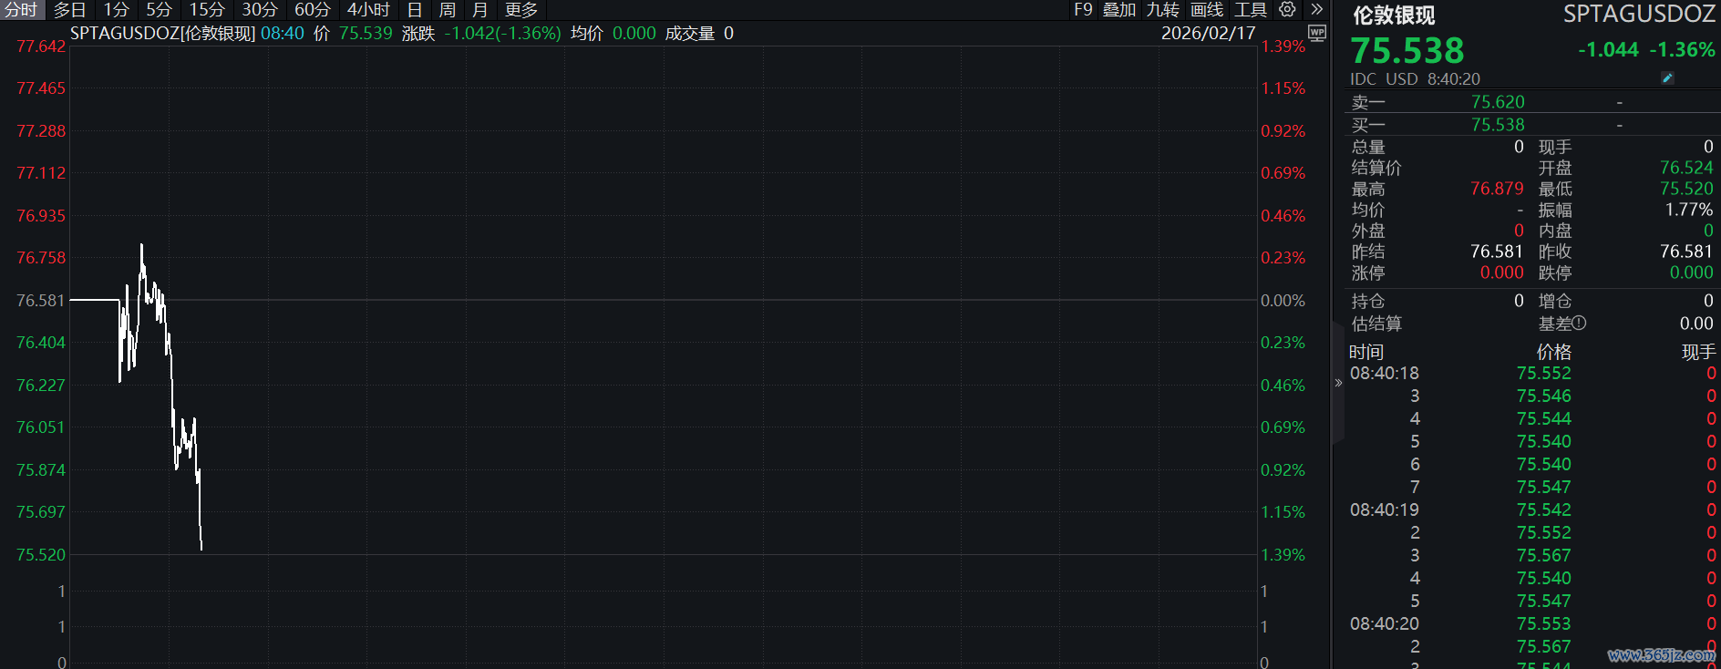
Task: Click the 基差 info circle icon
Action: click(1579, 323)
